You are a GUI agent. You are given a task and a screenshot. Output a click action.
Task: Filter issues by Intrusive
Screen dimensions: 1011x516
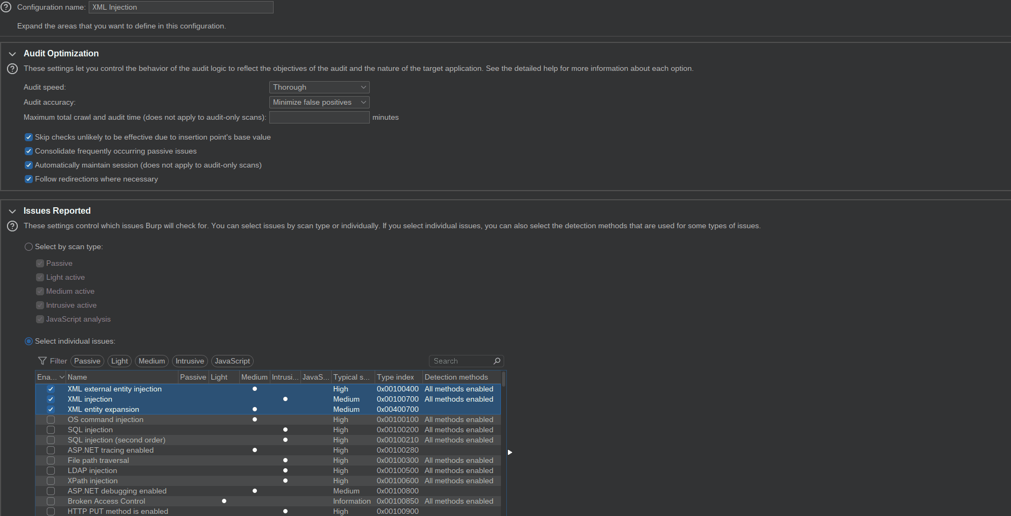coord(190,361)
